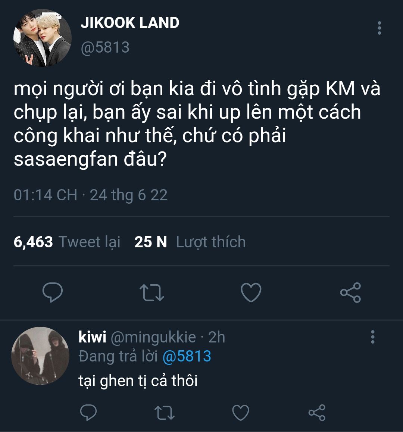The image size is (403, 432).
Task: Open tweet timestamp 01:14 CH 24 thg 6 22
Action: [91, 195]
